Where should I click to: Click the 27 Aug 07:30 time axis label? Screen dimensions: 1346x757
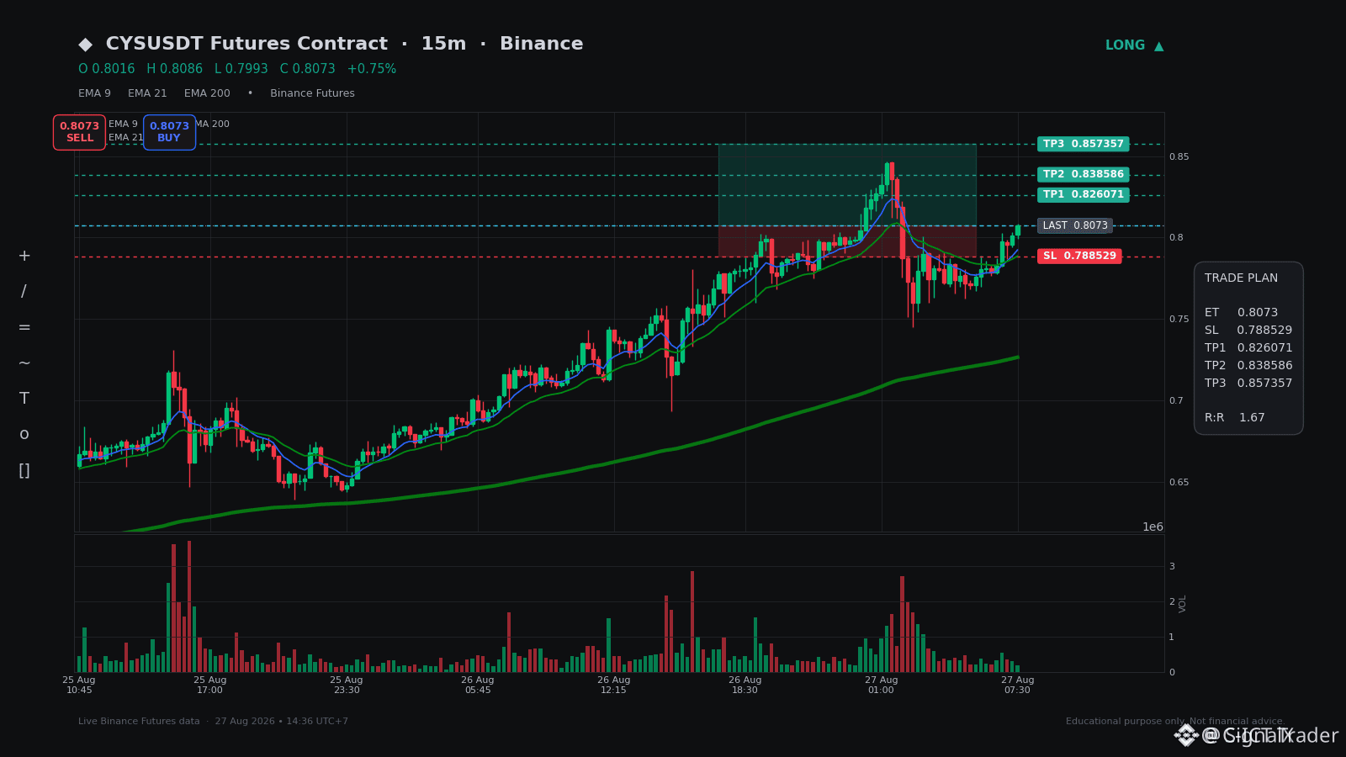coord(1017,685)
